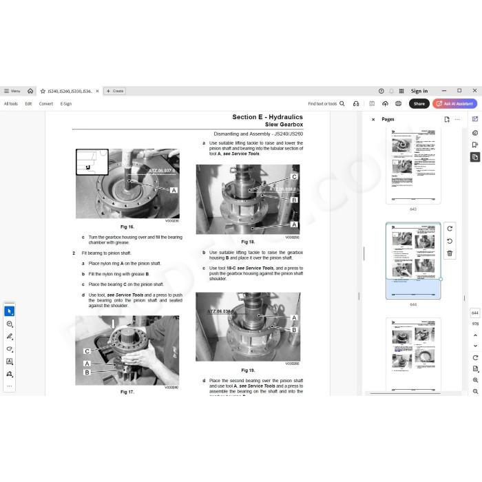The image size is (482, 482).
Task: Open more quick tools ellipsis
Action: pos(9,386)
